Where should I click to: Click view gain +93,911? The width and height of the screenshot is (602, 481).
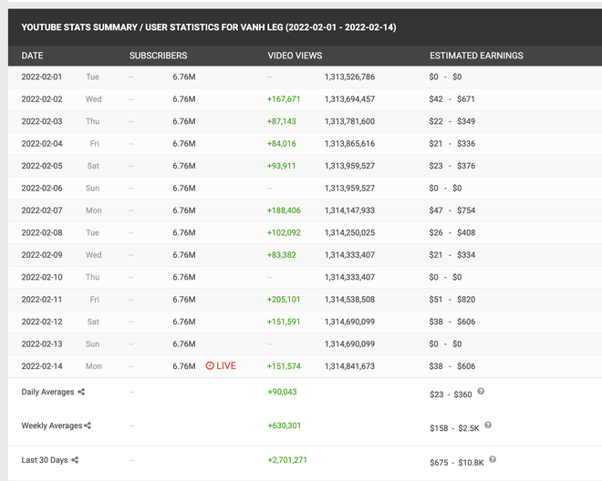[282, 166]
